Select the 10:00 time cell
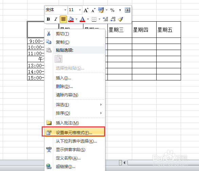 click(36, 47)
